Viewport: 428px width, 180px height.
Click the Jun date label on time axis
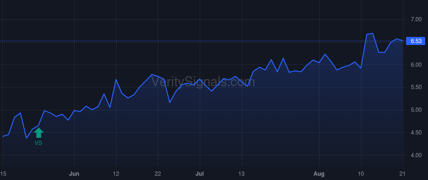click(x=74, y=173)
